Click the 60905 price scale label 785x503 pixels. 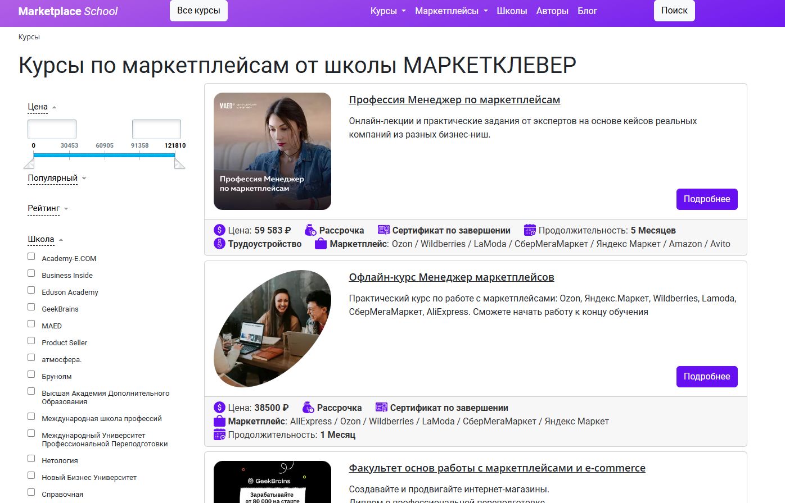click(x=105, y=145)
